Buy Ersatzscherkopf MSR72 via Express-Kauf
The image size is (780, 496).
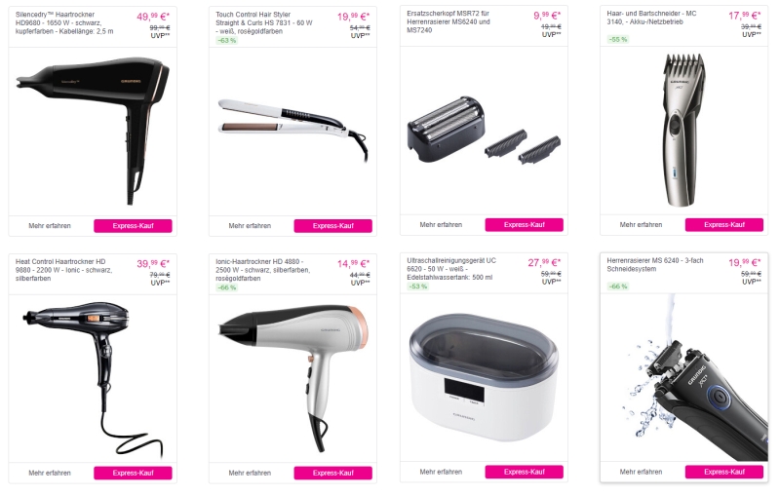pos(524,225)
